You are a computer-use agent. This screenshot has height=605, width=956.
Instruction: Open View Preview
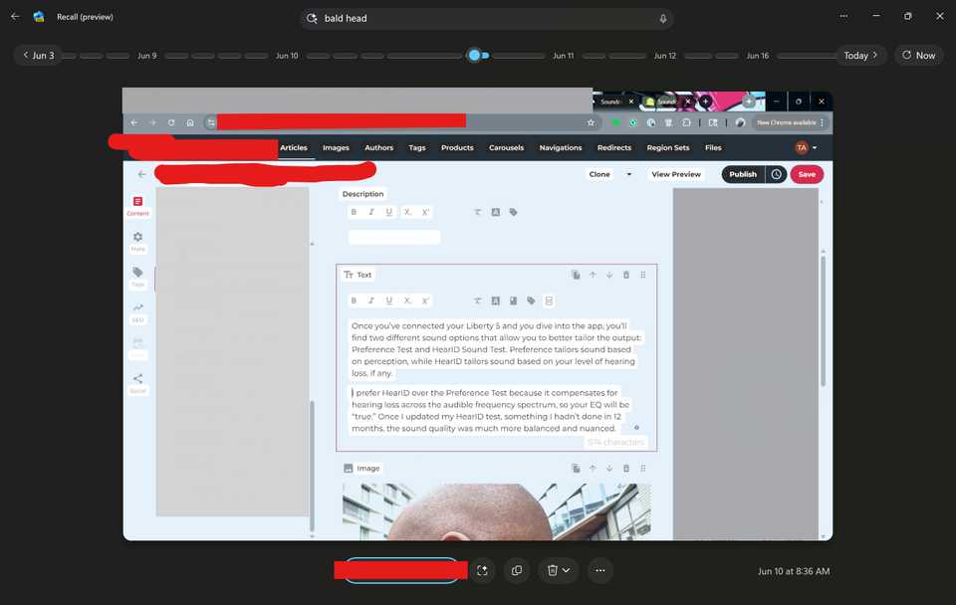676,173
